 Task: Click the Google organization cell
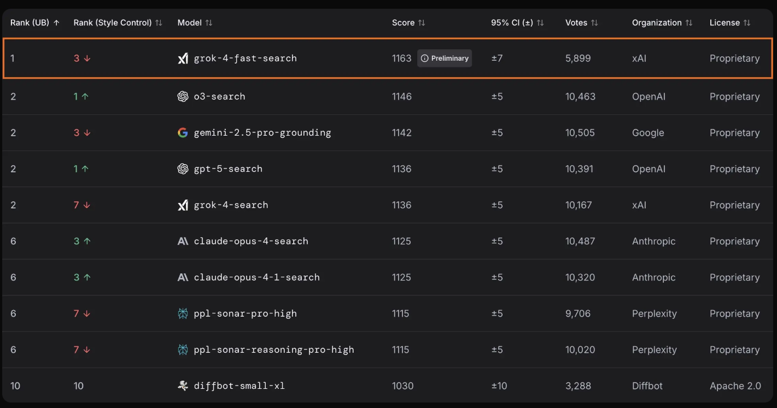pos(648,133)
